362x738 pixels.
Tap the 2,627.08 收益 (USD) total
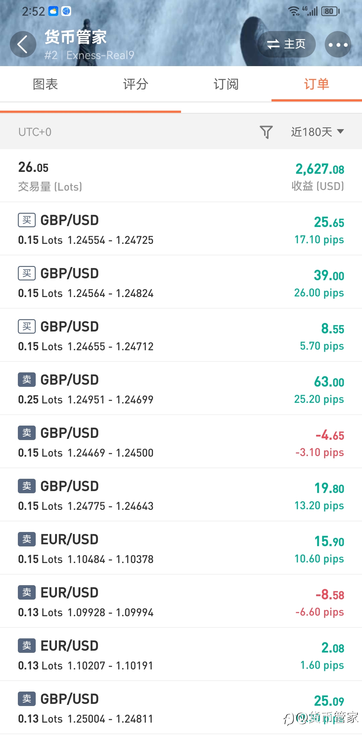click(x=318, y=176)
